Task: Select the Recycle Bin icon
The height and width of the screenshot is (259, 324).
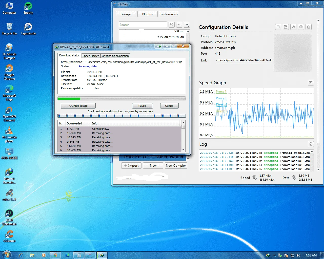Action: pos(9,29)
